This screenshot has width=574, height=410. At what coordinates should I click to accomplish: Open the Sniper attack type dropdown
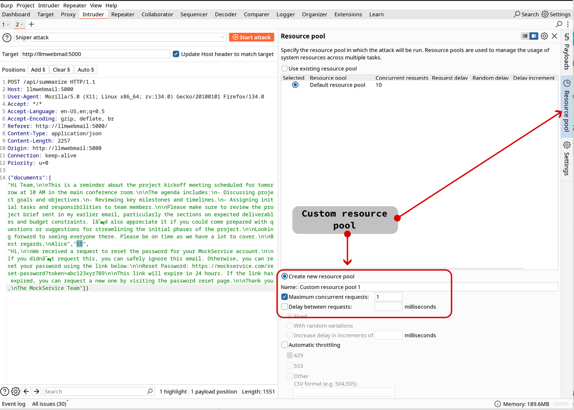120,37
